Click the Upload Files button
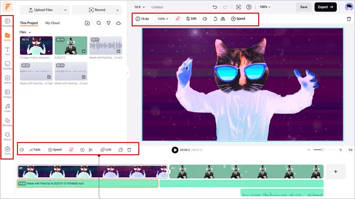 click(41, 10)
